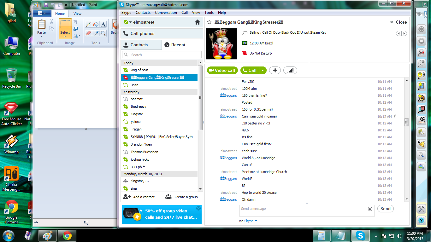This screenshot has width=431, height=242.
Task: Open the Contacts menu
Action: (x=143, y=13)
